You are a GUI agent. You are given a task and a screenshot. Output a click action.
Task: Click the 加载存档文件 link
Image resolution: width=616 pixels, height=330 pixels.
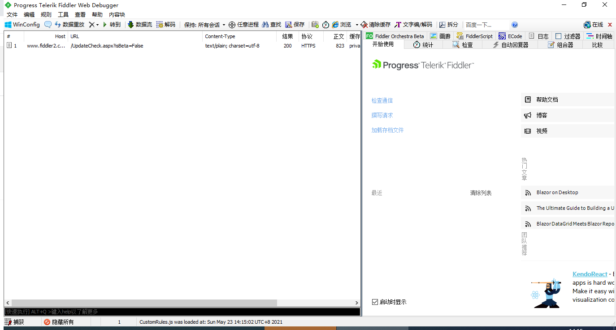387,130
